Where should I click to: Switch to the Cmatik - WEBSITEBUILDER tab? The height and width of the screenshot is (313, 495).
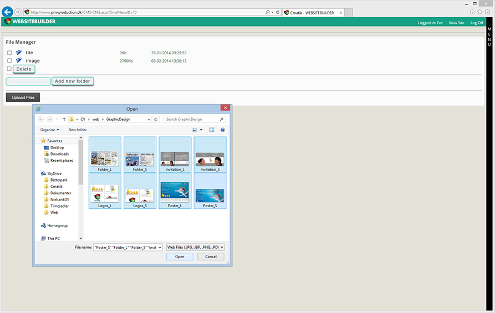click(313, 12)
